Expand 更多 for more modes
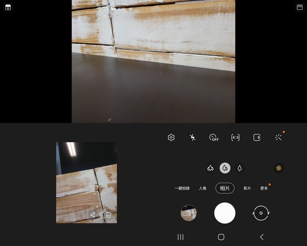307x246 pixels. 264,188
